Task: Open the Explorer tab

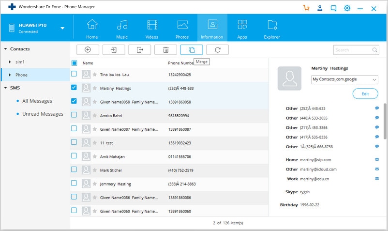Action: point(272,29)
